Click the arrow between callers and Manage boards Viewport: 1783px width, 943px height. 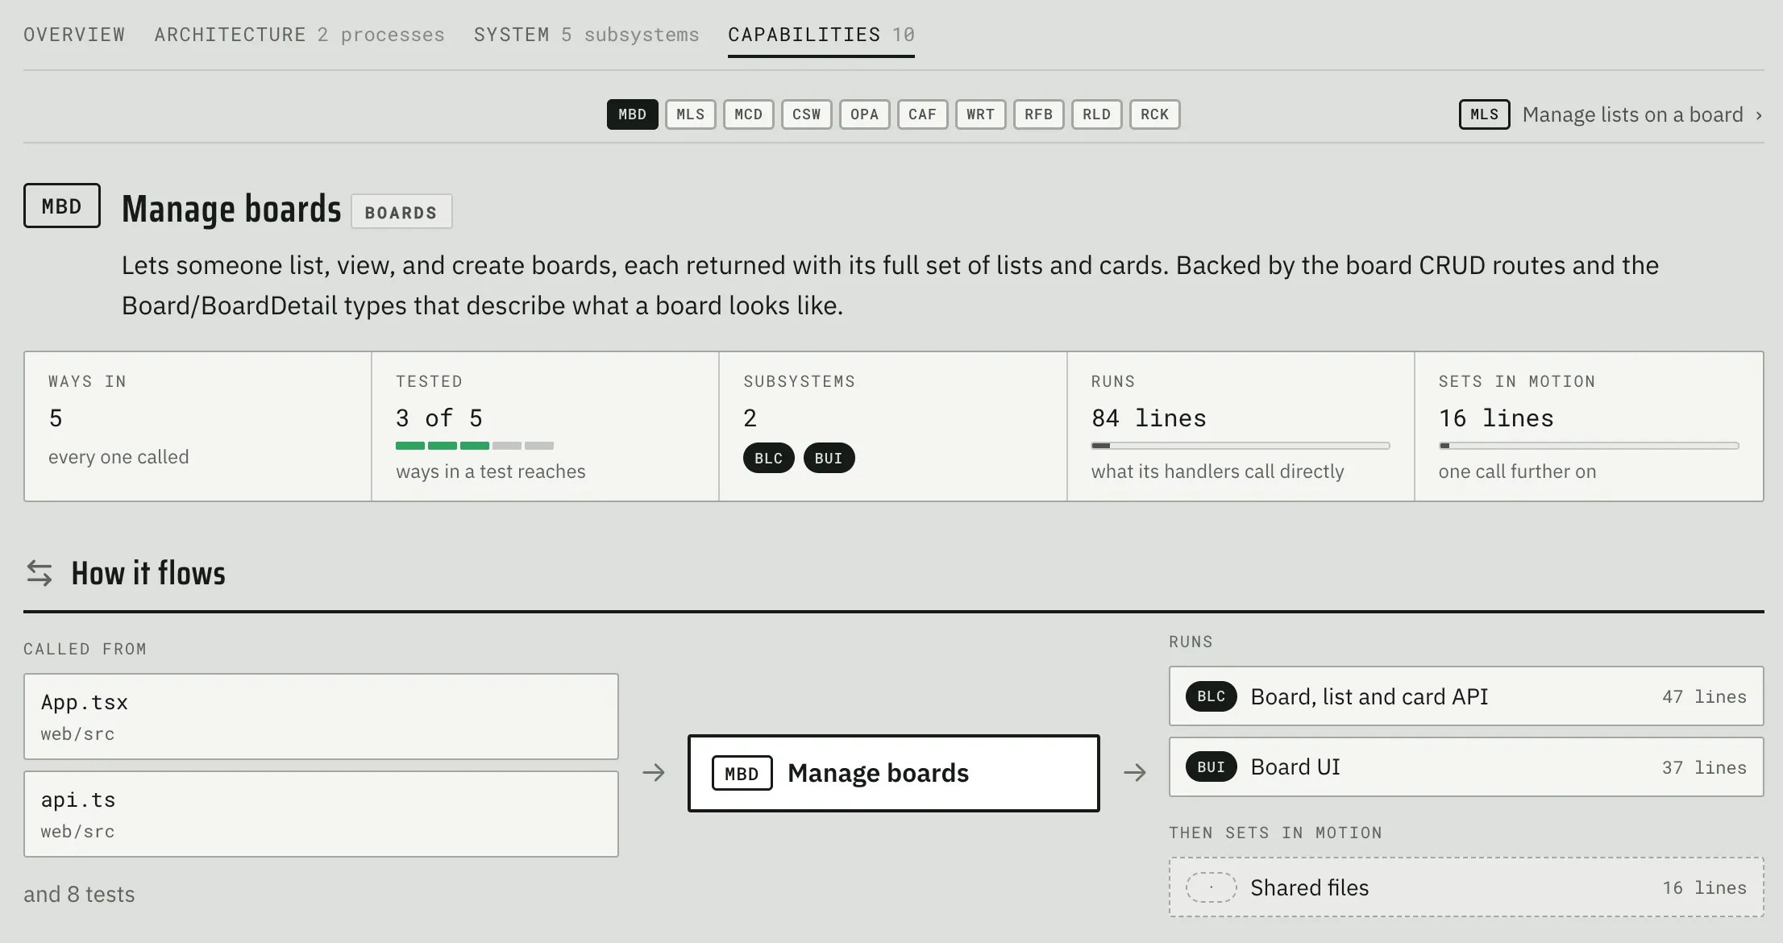(x=654, y=773)
